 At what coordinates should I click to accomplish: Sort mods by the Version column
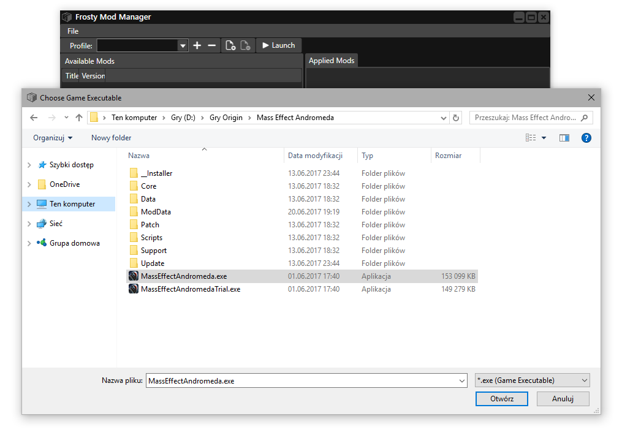[x=93, y=76]
